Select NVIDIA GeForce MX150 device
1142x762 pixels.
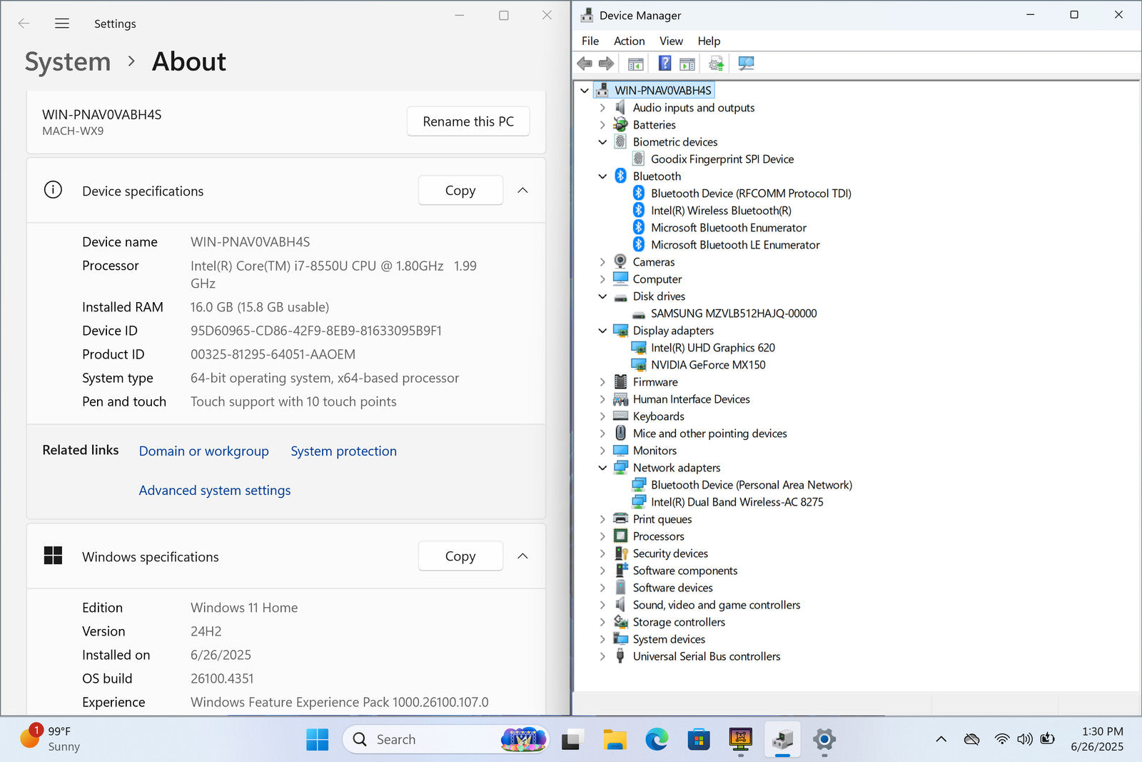(x=707, y=365)
